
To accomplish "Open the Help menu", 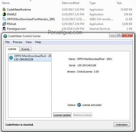I will click(x=38, y=42).
